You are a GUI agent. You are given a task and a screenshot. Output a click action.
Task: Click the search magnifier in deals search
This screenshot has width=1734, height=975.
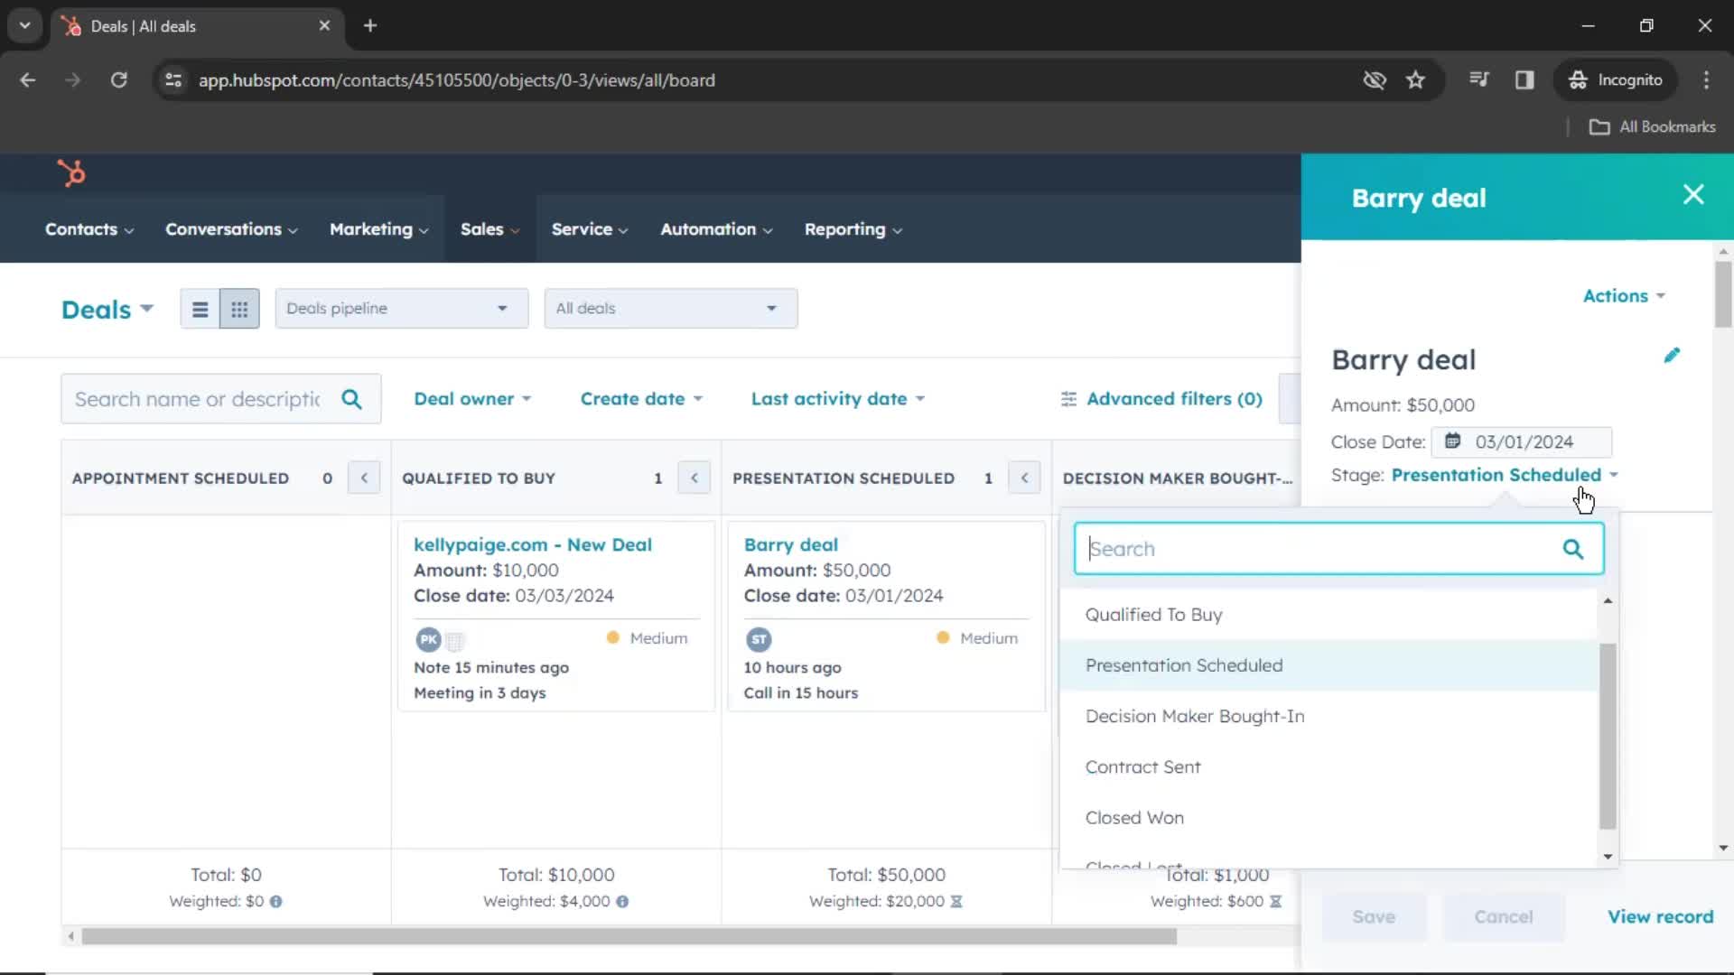tap(351, 399)
